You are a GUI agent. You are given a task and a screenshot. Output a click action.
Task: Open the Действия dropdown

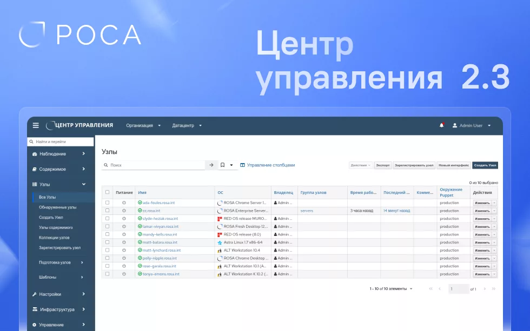pos(361,165)
